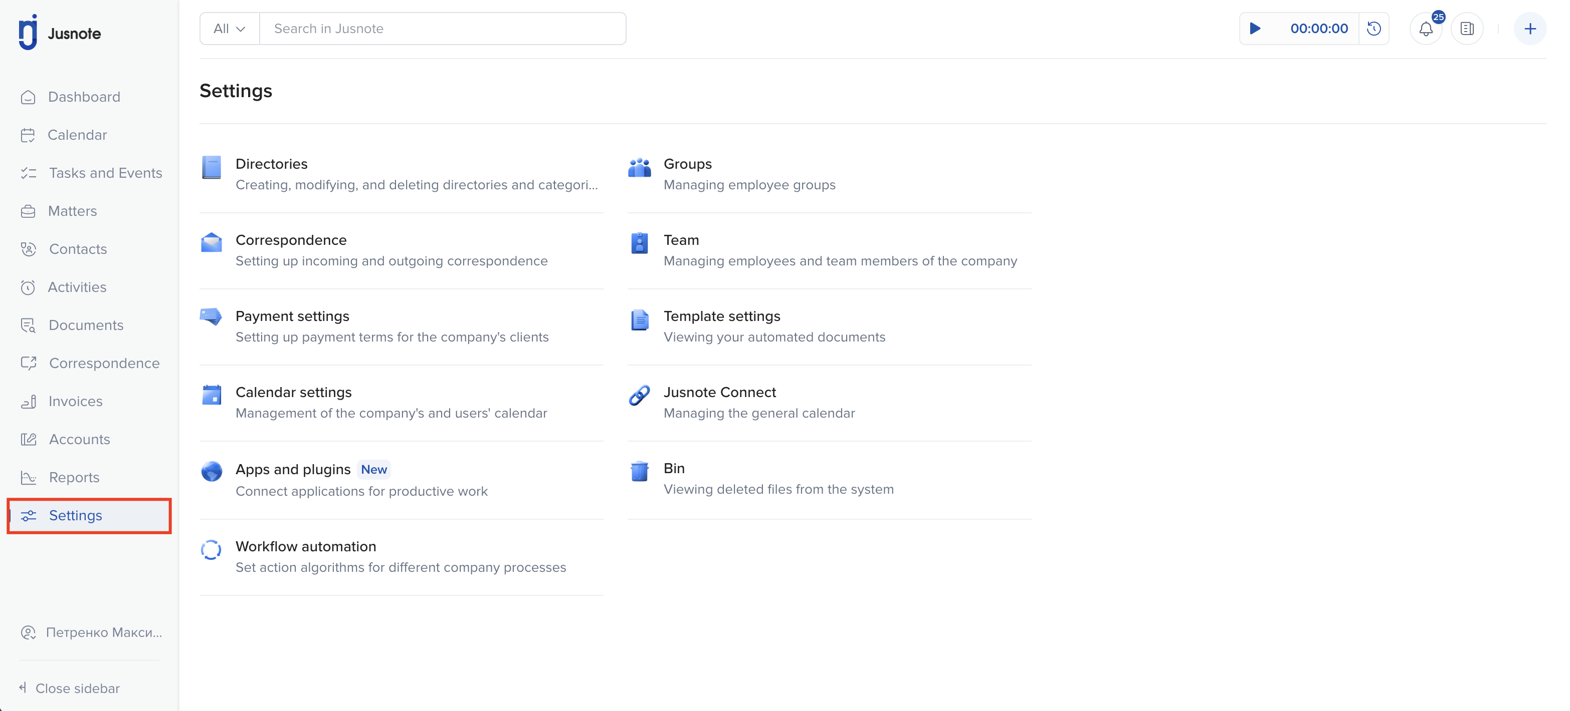Open the Петренко Макси... user profile
Image resolution: width=1570 pixels, height=711 pixels.
pyautogui.click(x=91, y=633)
